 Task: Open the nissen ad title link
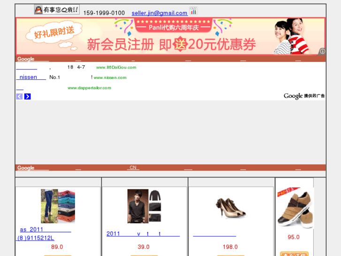pos(31,77)
